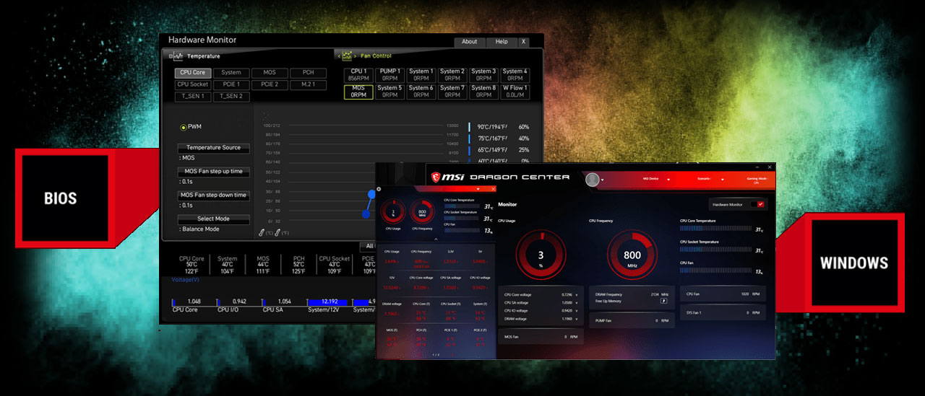Screen dimensions: 925x396
Task: Choose the MOS fan header
Action: pyautogui.click(x=358, y=92)
